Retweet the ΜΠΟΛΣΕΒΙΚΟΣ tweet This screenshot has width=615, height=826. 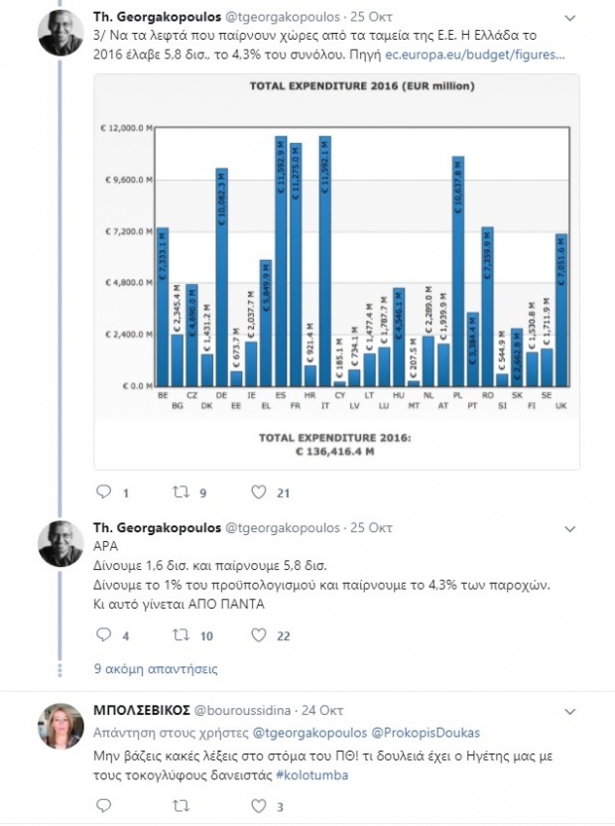pyautogui.click(x=182, y=806)
